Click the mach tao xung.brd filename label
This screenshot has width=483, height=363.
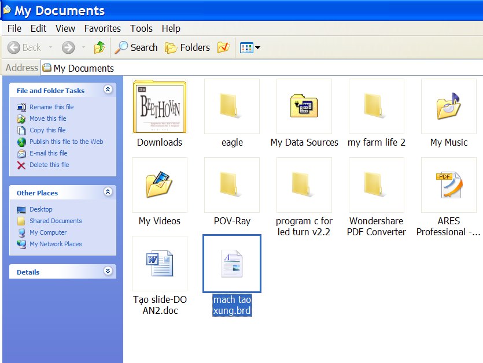(x=232, y=305)
